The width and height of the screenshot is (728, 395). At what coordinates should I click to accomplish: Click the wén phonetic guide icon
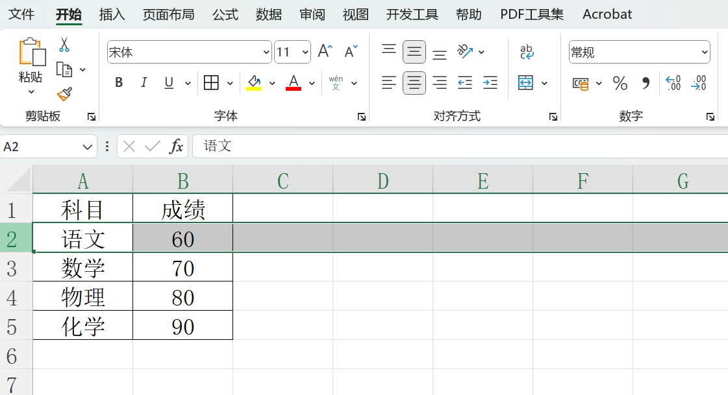click(x=336, y=82)
